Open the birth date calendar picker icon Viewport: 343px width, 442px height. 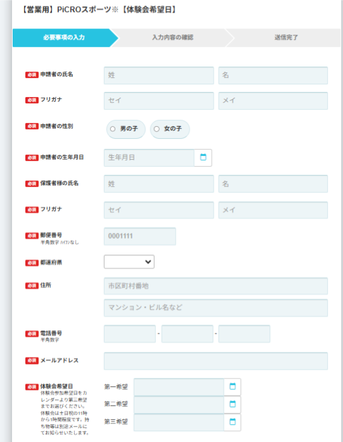click(203, 157)
